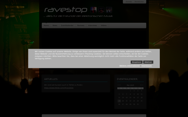Viewport: 188px width, 117px height.
Task: Open the Eventkalender menu item
Action: pos(67,26)
